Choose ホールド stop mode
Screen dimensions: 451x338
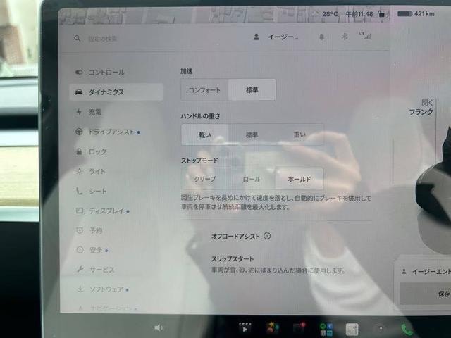point(299,179)
